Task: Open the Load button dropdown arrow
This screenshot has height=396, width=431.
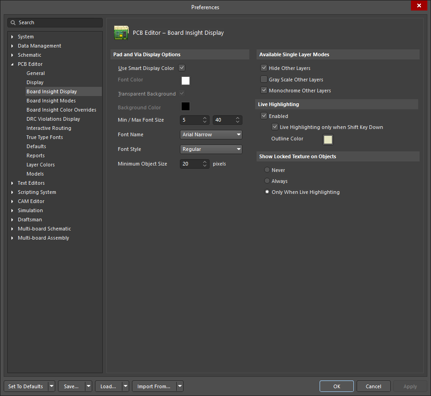Action: click(126, 386)
